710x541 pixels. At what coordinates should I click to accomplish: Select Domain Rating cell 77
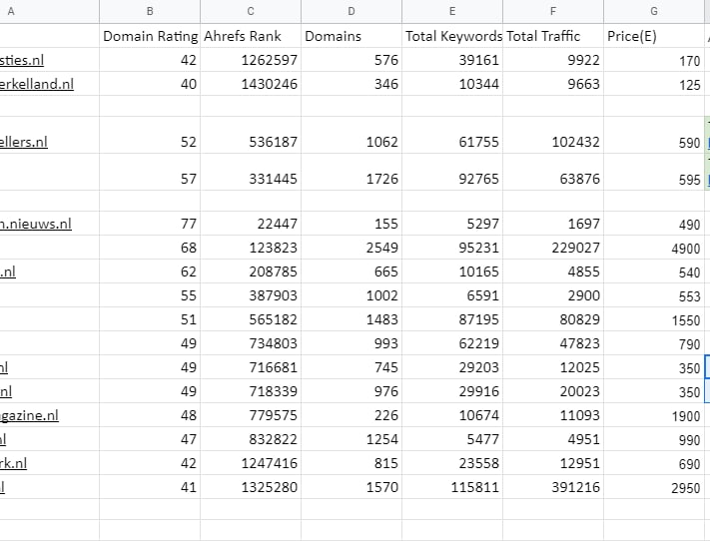(150, 224)
